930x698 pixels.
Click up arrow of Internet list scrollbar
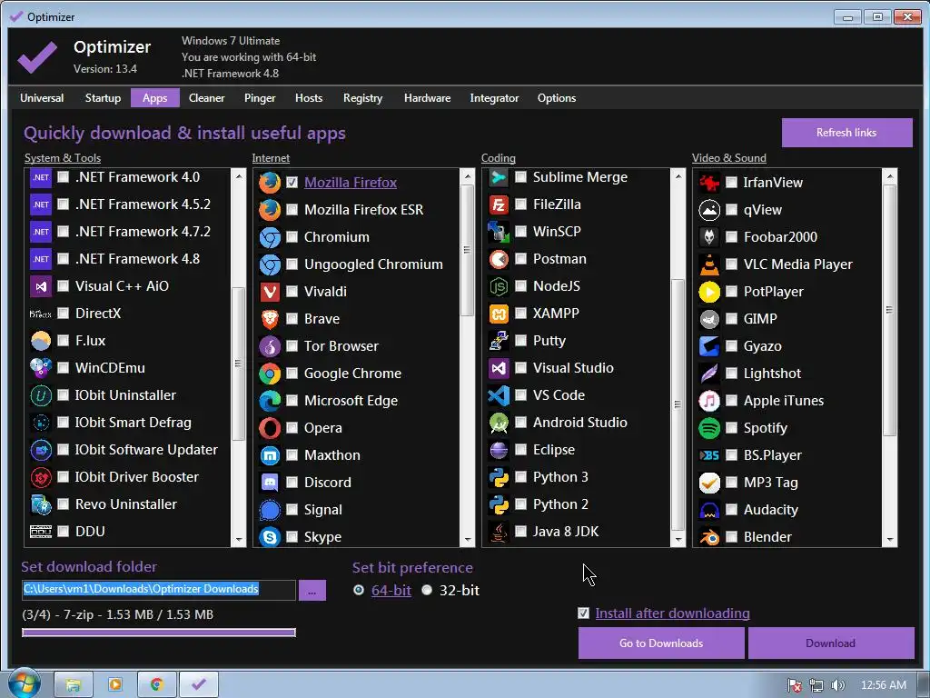[x=468, y=176]
